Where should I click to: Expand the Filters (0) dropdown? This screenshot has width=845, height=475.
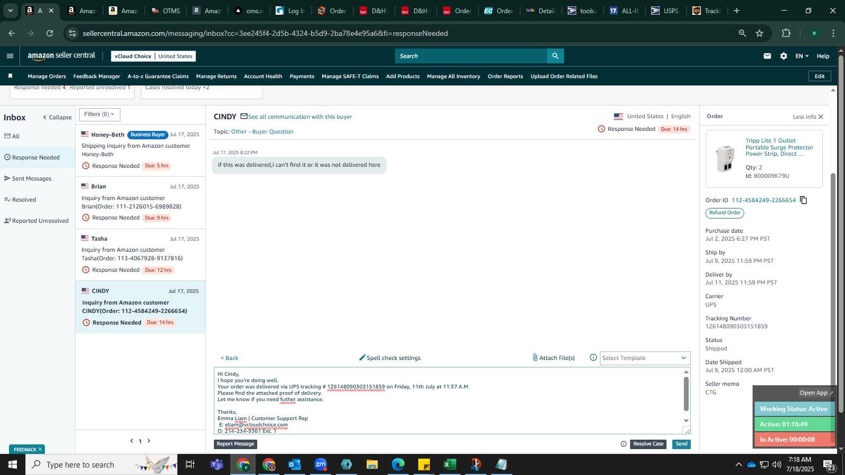click(x=99, y=115)
